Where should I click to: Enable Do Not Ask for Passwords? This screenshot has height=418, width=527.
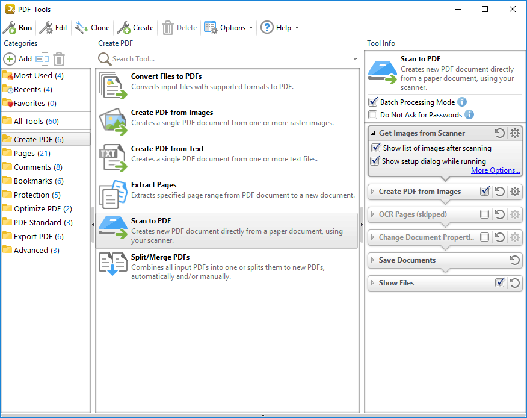point(373,115)
